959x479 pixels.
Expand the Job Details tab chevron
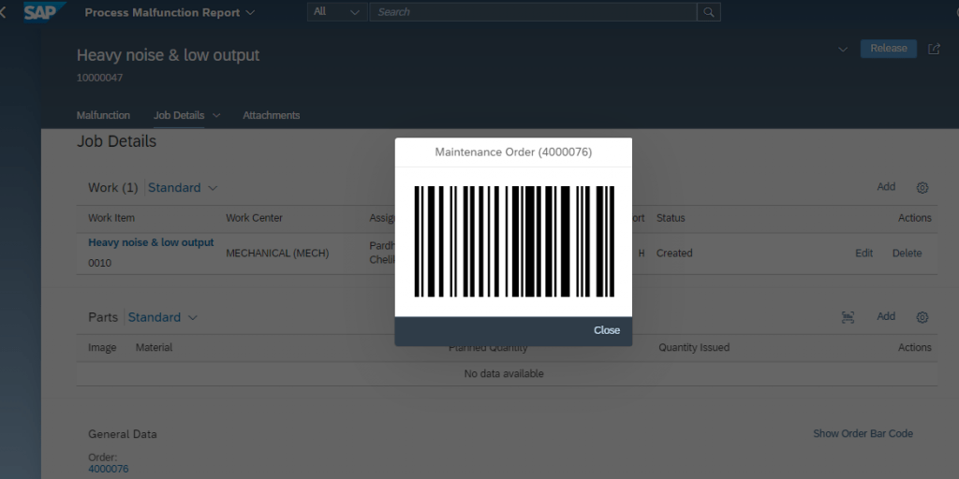point(216,115)
